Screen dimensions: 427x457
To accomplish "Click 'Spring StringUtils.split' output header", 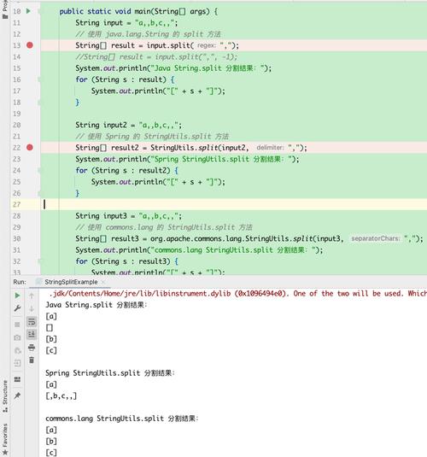I will 110,373.
